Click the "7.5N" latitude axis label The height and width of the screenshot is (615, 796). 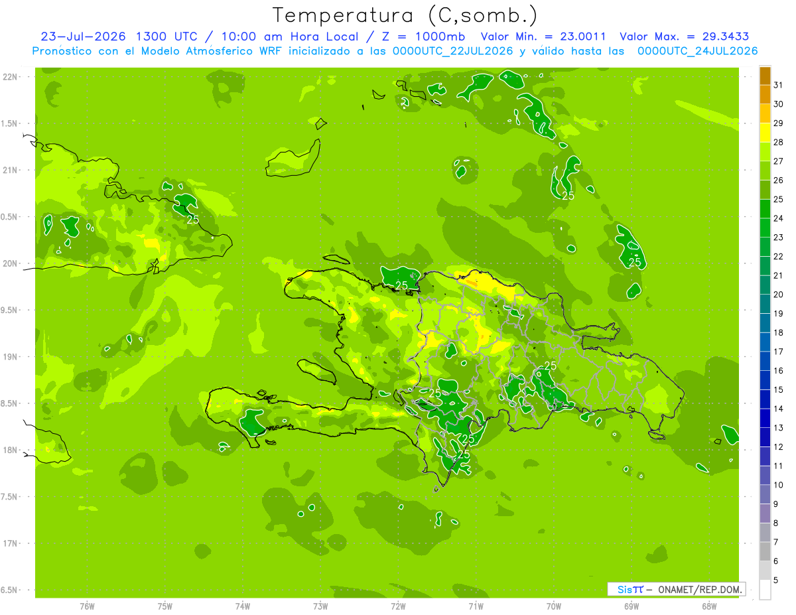pos(9,497)
